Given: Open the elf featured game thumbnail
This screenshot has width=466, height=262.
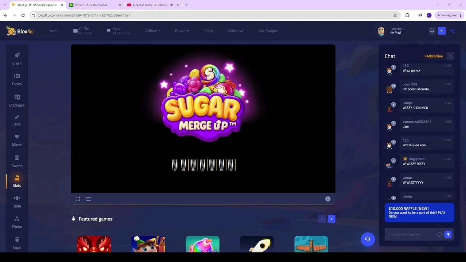Looking at the screenshot, I should [148, 244].
